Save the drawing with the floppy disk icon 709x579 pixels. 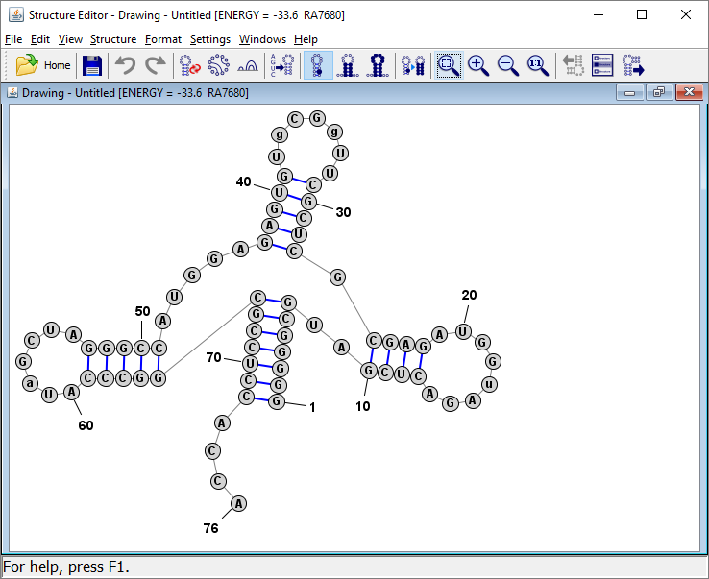click(92, 65)
